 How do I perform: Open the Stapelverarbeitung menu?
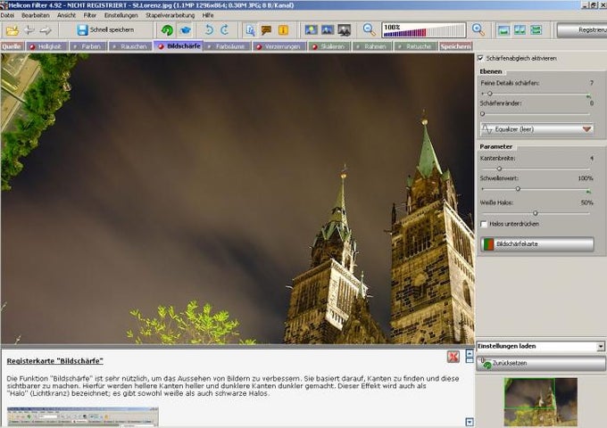click(170, 15)
